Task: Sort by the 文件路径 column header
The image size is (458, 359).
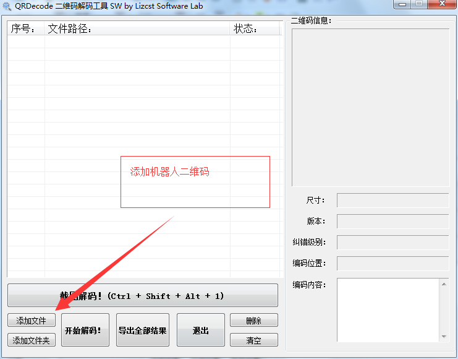Action: 136,29
